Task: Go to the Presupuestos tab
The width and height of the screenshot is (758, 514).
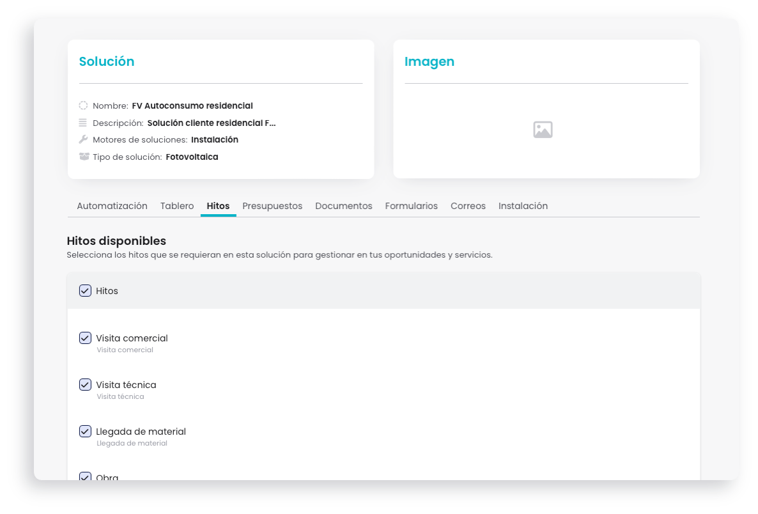Action: (x=272, y=206)
